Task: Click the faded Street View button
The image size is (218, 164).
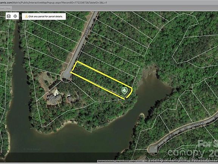Action: click(x=6, y=8)
